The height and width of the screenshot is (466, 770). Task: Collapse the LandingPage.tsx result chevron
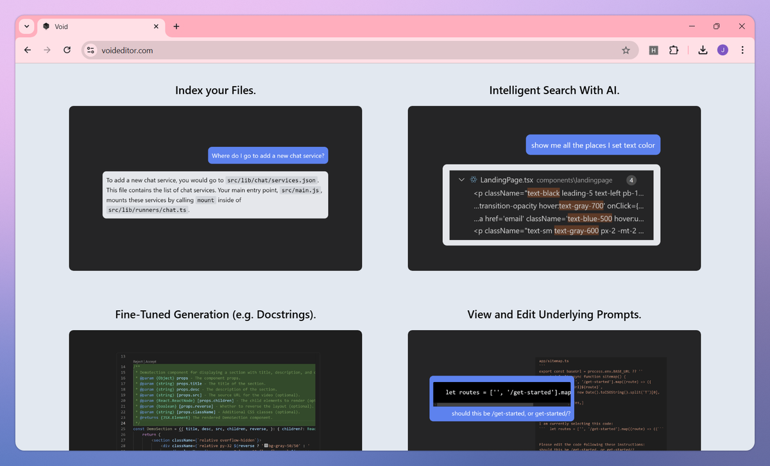(461, 180)
